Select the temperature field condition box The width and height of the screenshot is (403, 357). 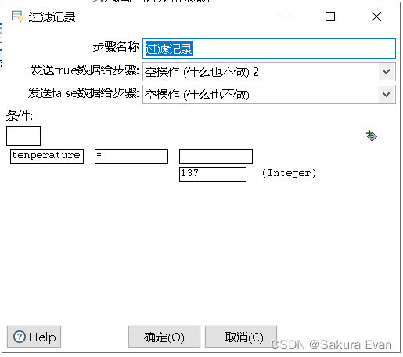pos(47,156)
